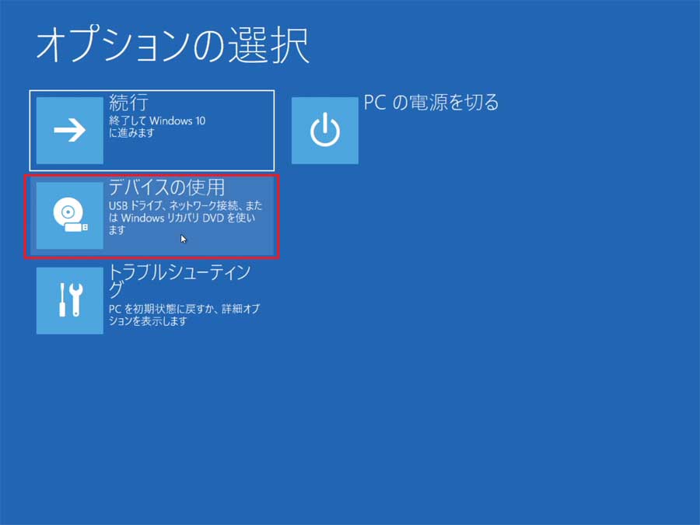Image resolution: width=700 pixels, height=525 pixels.
Task: Open デバイスの使用 option title
Action: coord(166,187)
